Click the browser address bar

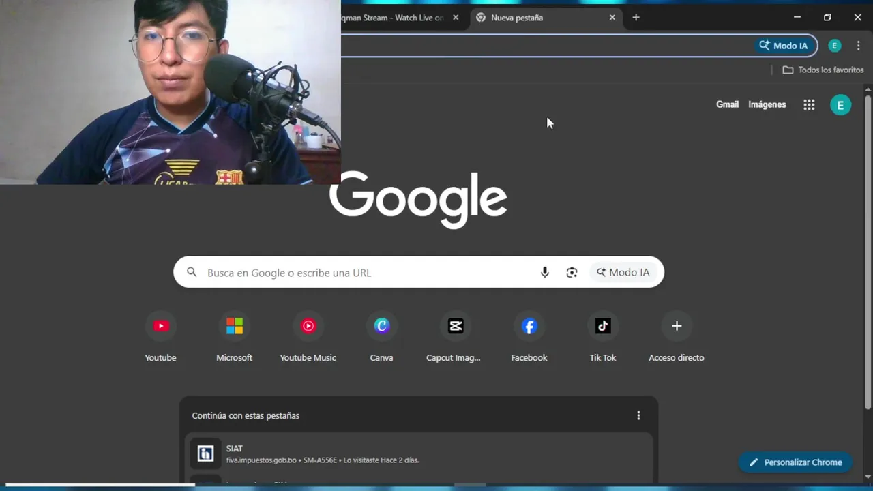click(546, 46)
